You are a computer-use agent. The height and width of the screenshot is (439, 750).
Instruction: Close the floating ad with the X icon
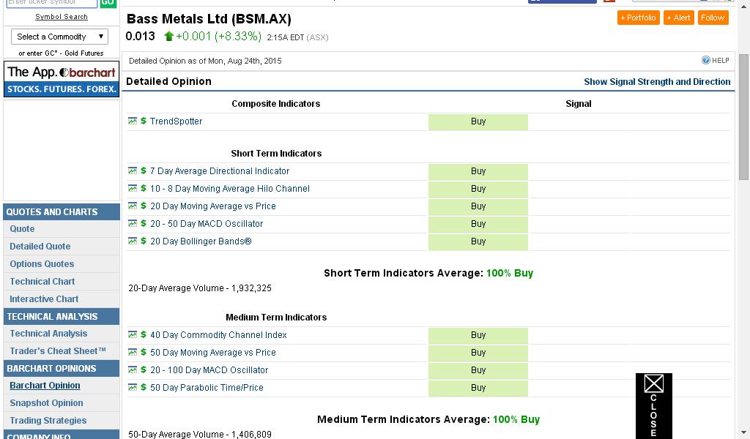[x=653, y=383]
